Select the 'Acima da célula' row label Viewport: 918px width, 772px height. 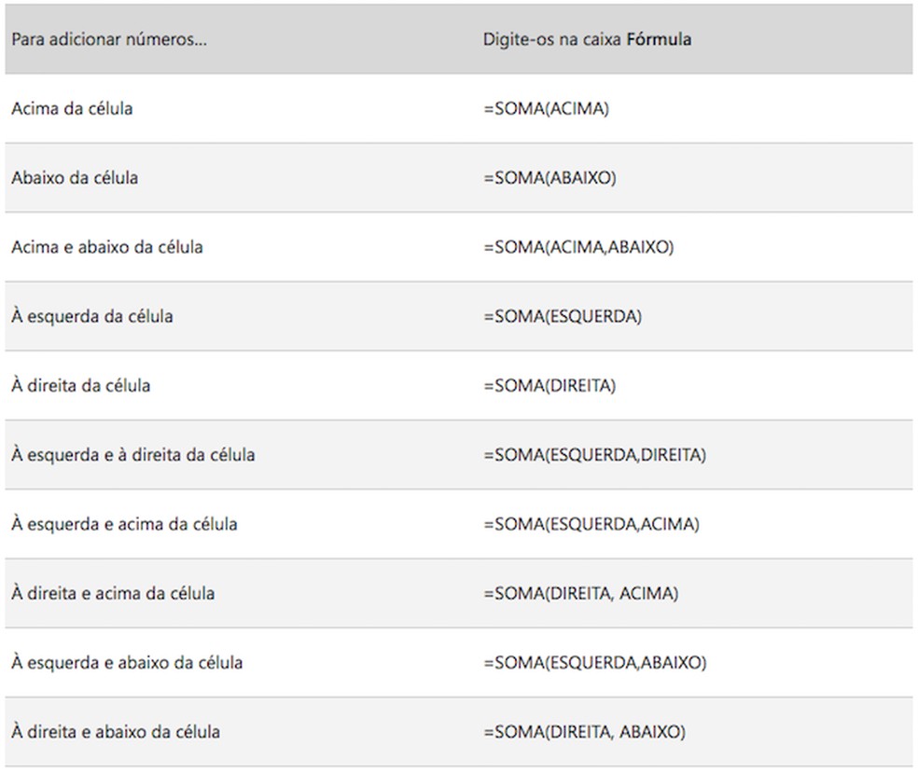72,109
